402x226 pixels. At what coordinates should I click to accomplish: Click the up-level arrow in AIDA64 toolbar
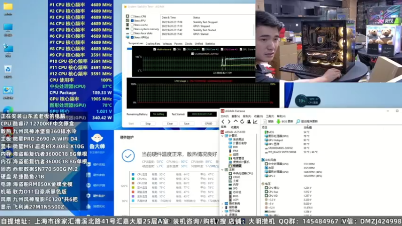coord(236,122)
